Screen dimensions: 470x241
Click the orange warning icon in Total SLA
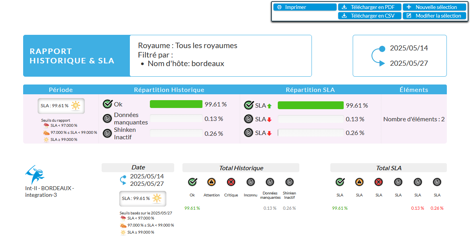point(359,182)
